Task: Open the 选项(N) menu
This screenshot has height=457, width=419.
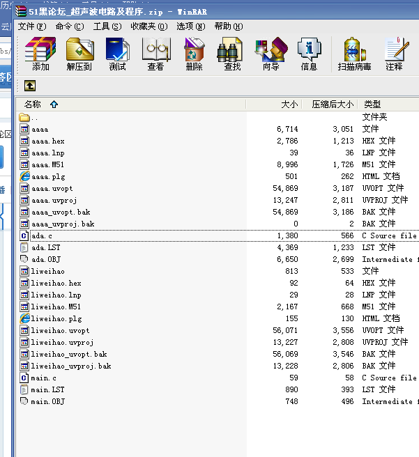Action: 191,26
